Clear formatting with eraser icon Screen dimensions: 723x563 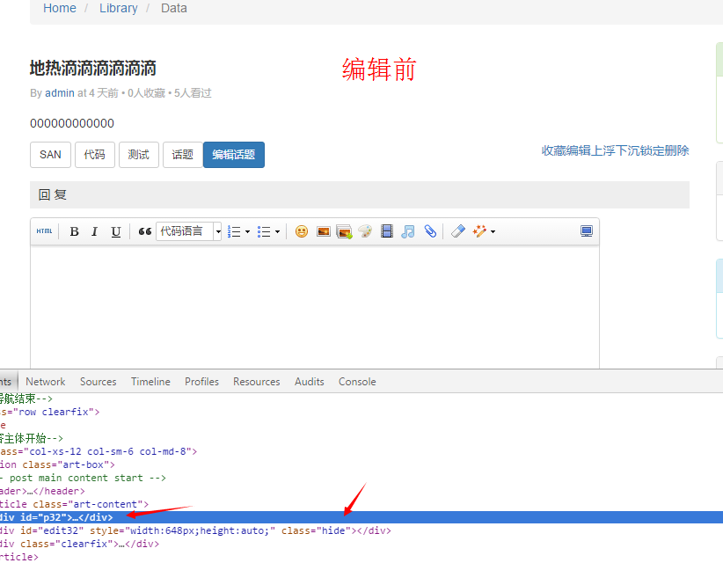coord(458,231)
